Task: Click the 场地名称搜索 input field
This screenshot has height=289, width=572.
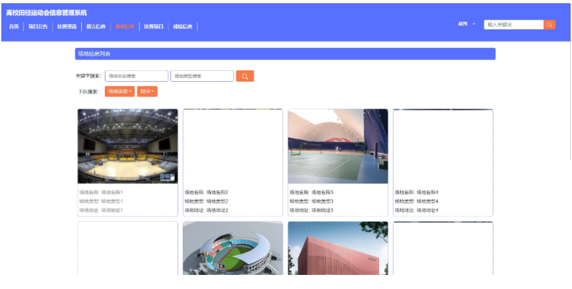Action: click(136, 76)
